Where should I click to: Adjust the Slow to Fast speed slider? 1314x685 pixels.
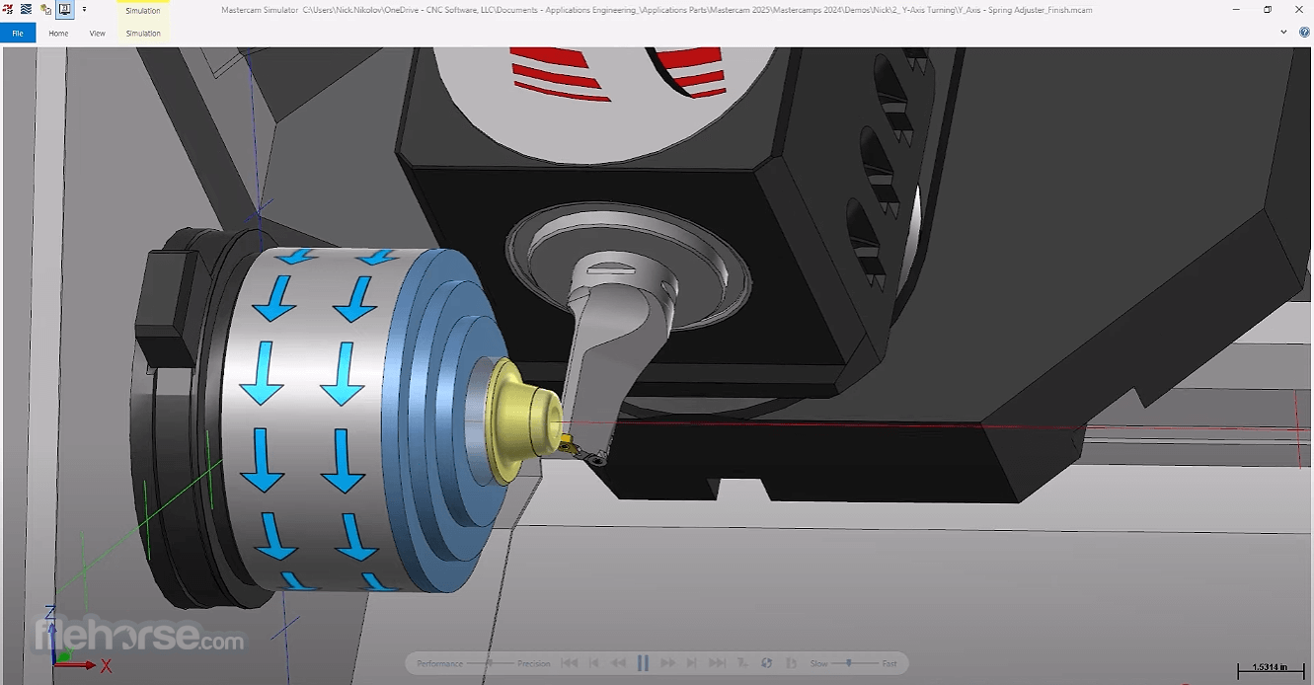click(x=855, y=663)
